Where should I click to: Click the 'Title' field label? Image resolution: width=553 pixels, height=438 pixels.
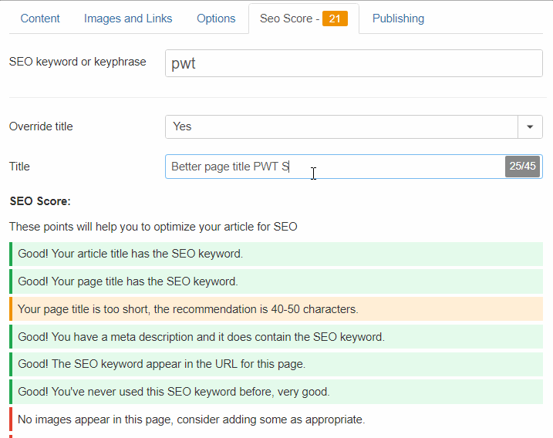pyautogui.click(x=19, y=167)
